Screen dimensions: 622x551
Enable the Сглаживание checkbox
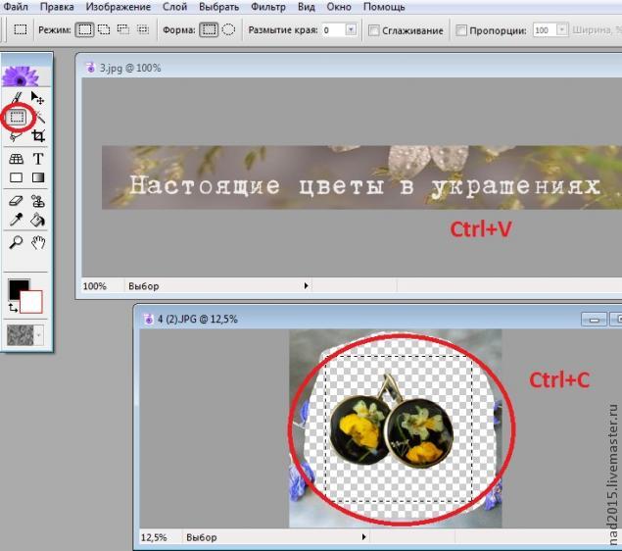tap(374, 30)
